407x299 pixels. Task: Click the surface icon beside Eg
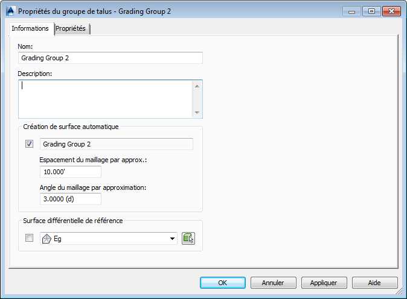click(46, 239)
